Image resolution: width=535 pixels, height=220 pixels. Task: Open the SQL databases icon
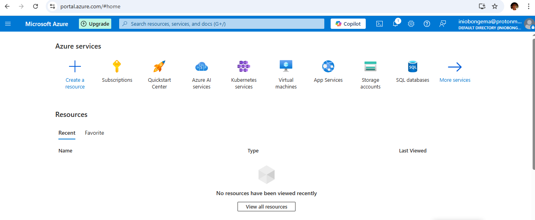[413, 66]
